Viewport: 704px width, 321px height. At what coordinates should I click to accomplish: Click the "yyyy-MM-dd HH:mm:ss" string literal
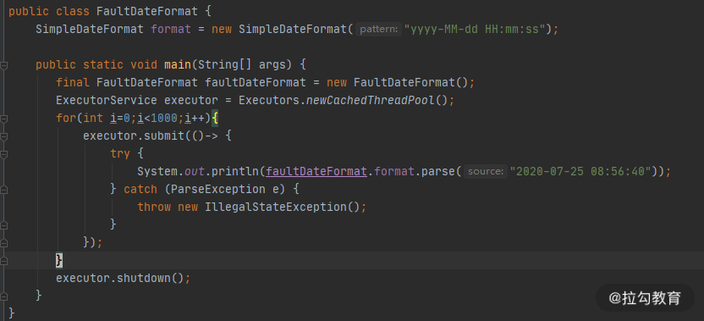tap(477, 30)
